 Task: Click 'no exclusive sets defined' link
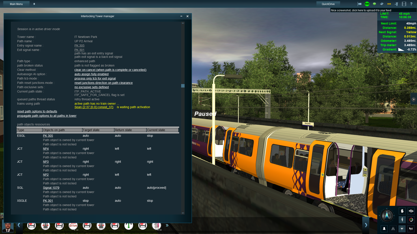tap(92, 87)
